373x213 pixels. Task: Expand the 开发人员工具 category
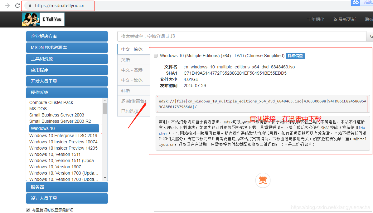tap(67, 81)
